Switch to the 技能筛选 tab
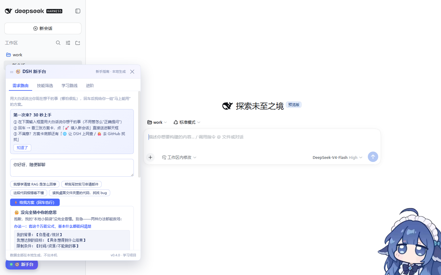This screenshot has width=441, height=275. [x=45, y=86]
